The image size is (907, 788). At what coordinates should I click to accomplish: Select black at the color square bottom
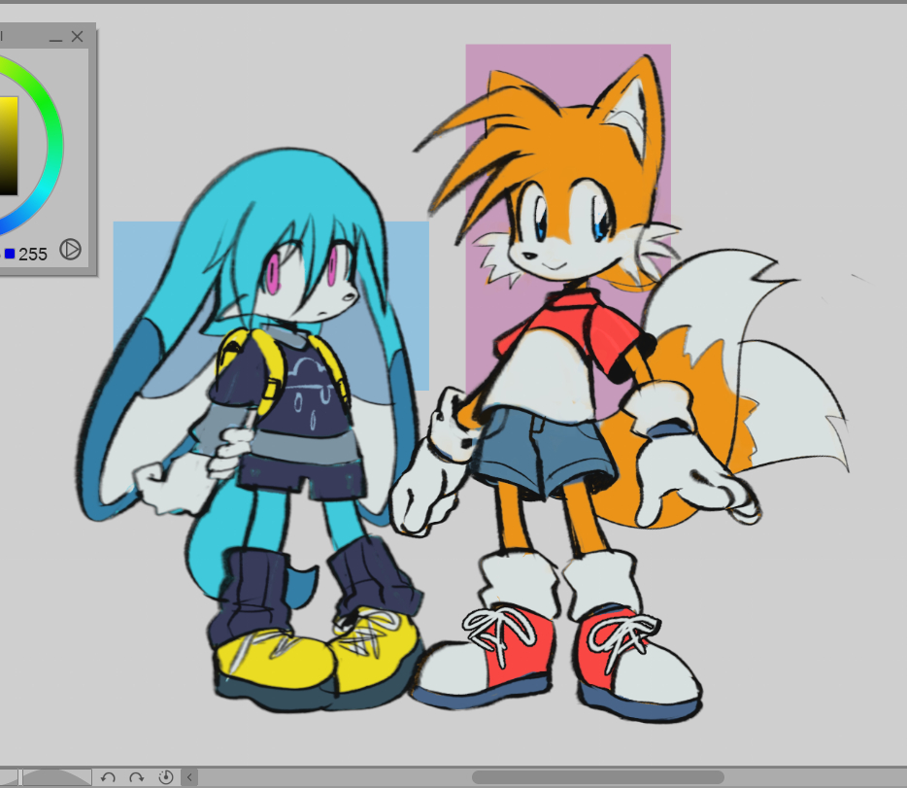coord(8,190)
